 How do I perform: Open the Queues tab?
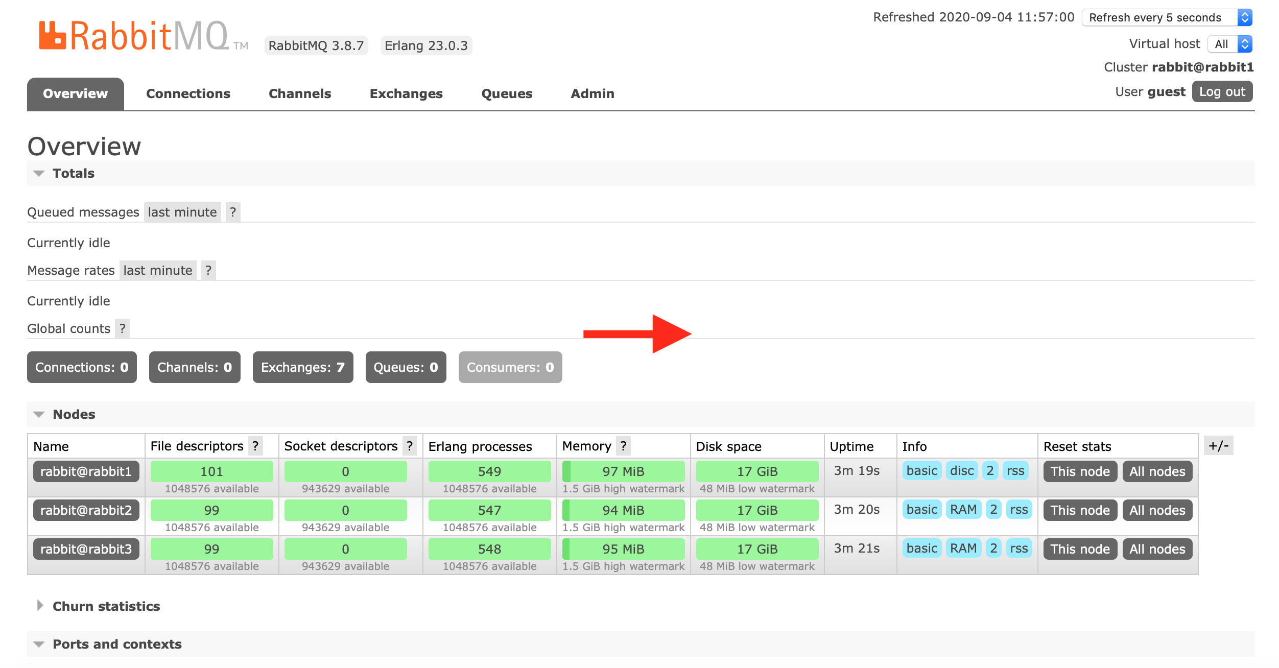(507, 94)
